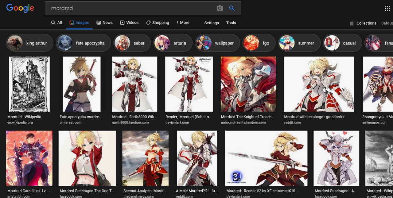393x198 pixels.
Task: Select the Images tab
Action: (x=79, y=23)
